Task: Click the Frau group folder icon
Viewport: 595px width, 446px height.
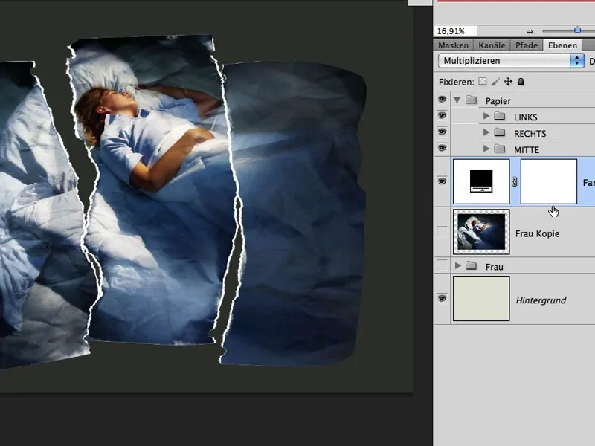Action: [472, 266]
